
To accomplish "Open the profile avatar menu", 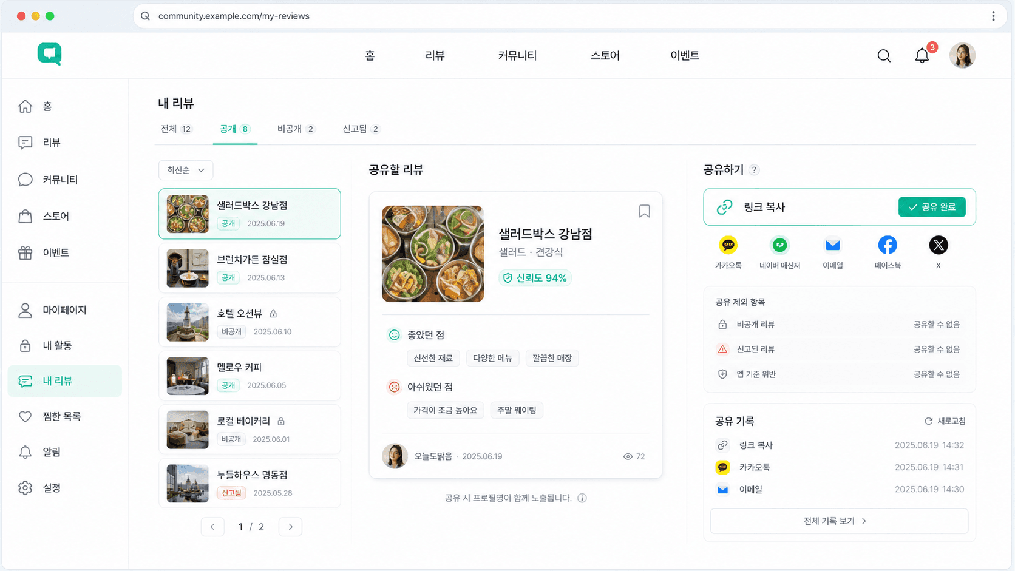I will tap(962, 55).
